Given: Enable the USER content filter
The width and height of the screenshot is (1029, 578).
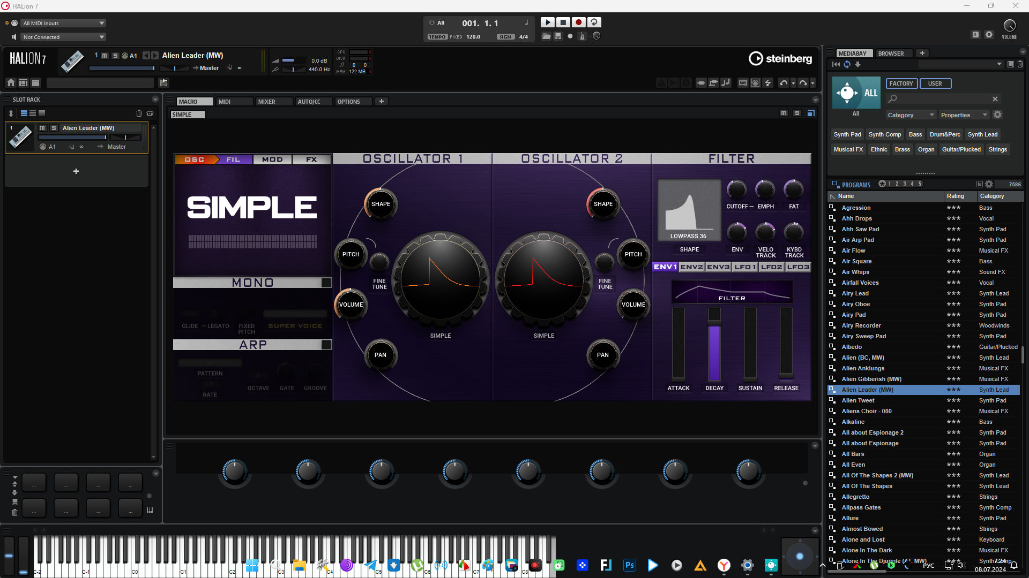Looking at the screenshot, I should (935, 83).
